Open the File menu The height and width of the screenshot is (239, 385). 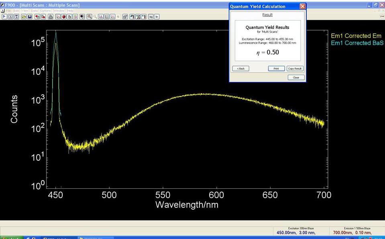8,10
